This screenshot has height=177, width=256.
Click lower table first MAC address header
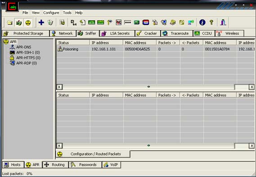pos(139,95)
